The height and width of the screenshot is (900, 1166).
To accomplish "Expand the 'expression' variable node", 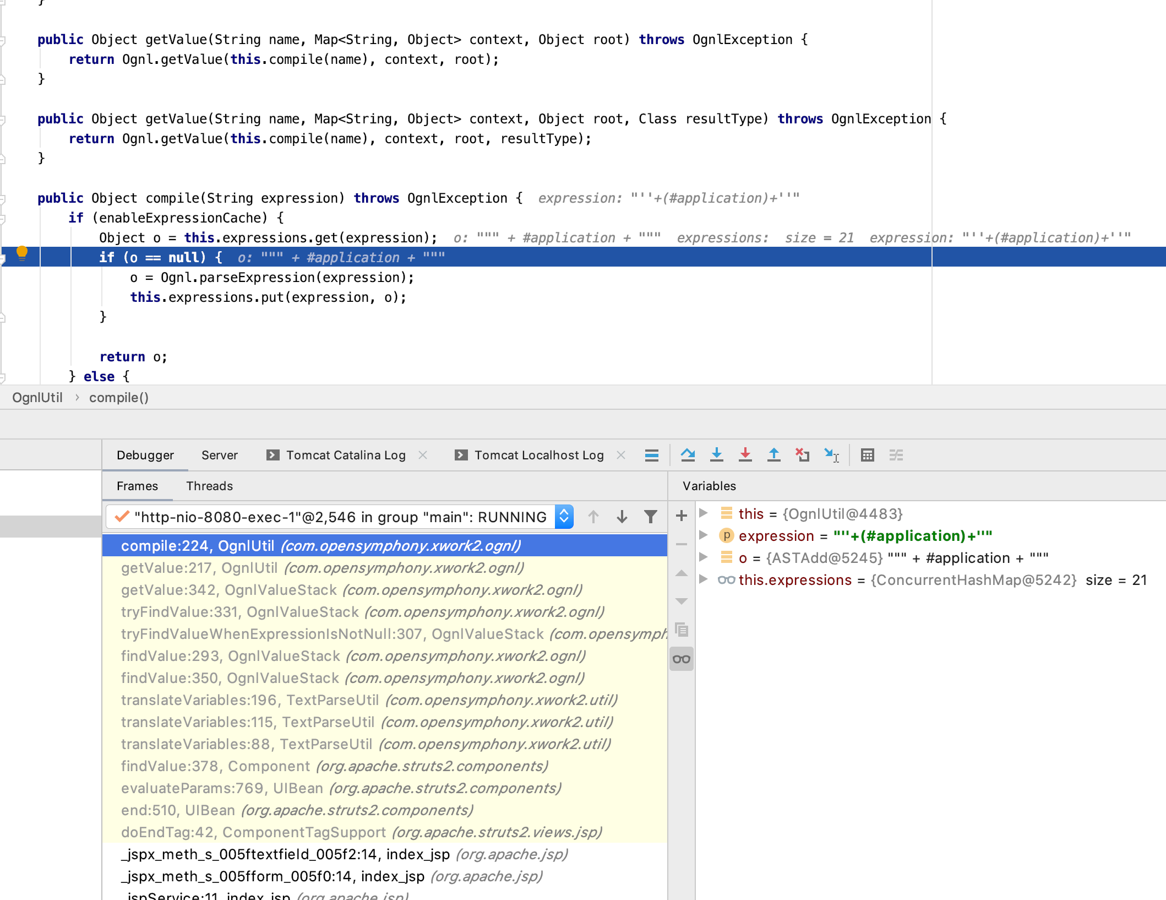I will pos(703,535).
